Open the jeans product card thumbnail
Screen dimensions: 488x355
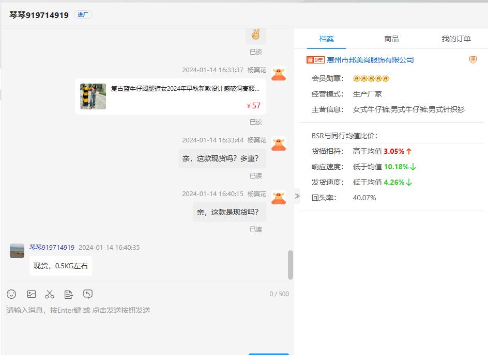point(93,96)
